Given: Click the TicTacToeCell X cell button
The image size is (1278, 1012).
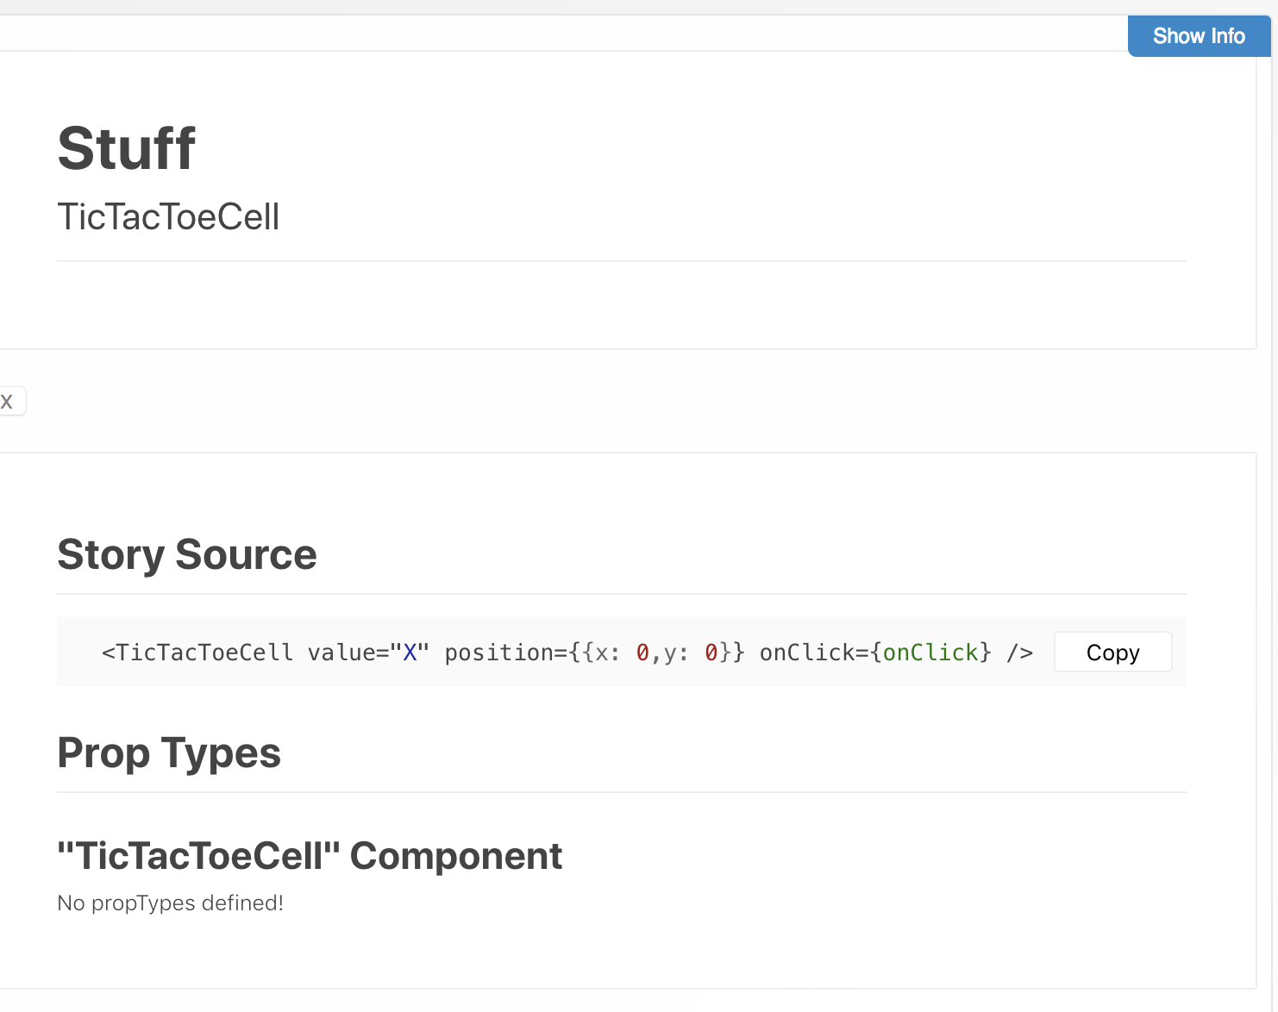Looking at the screenshot, I should 12,401.
